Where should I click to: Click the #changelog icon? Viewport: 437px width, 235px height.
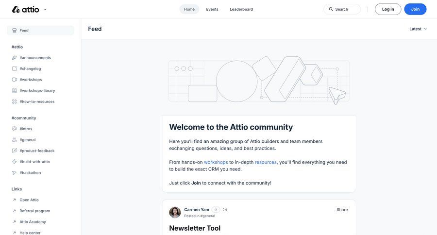click(15, 68)
